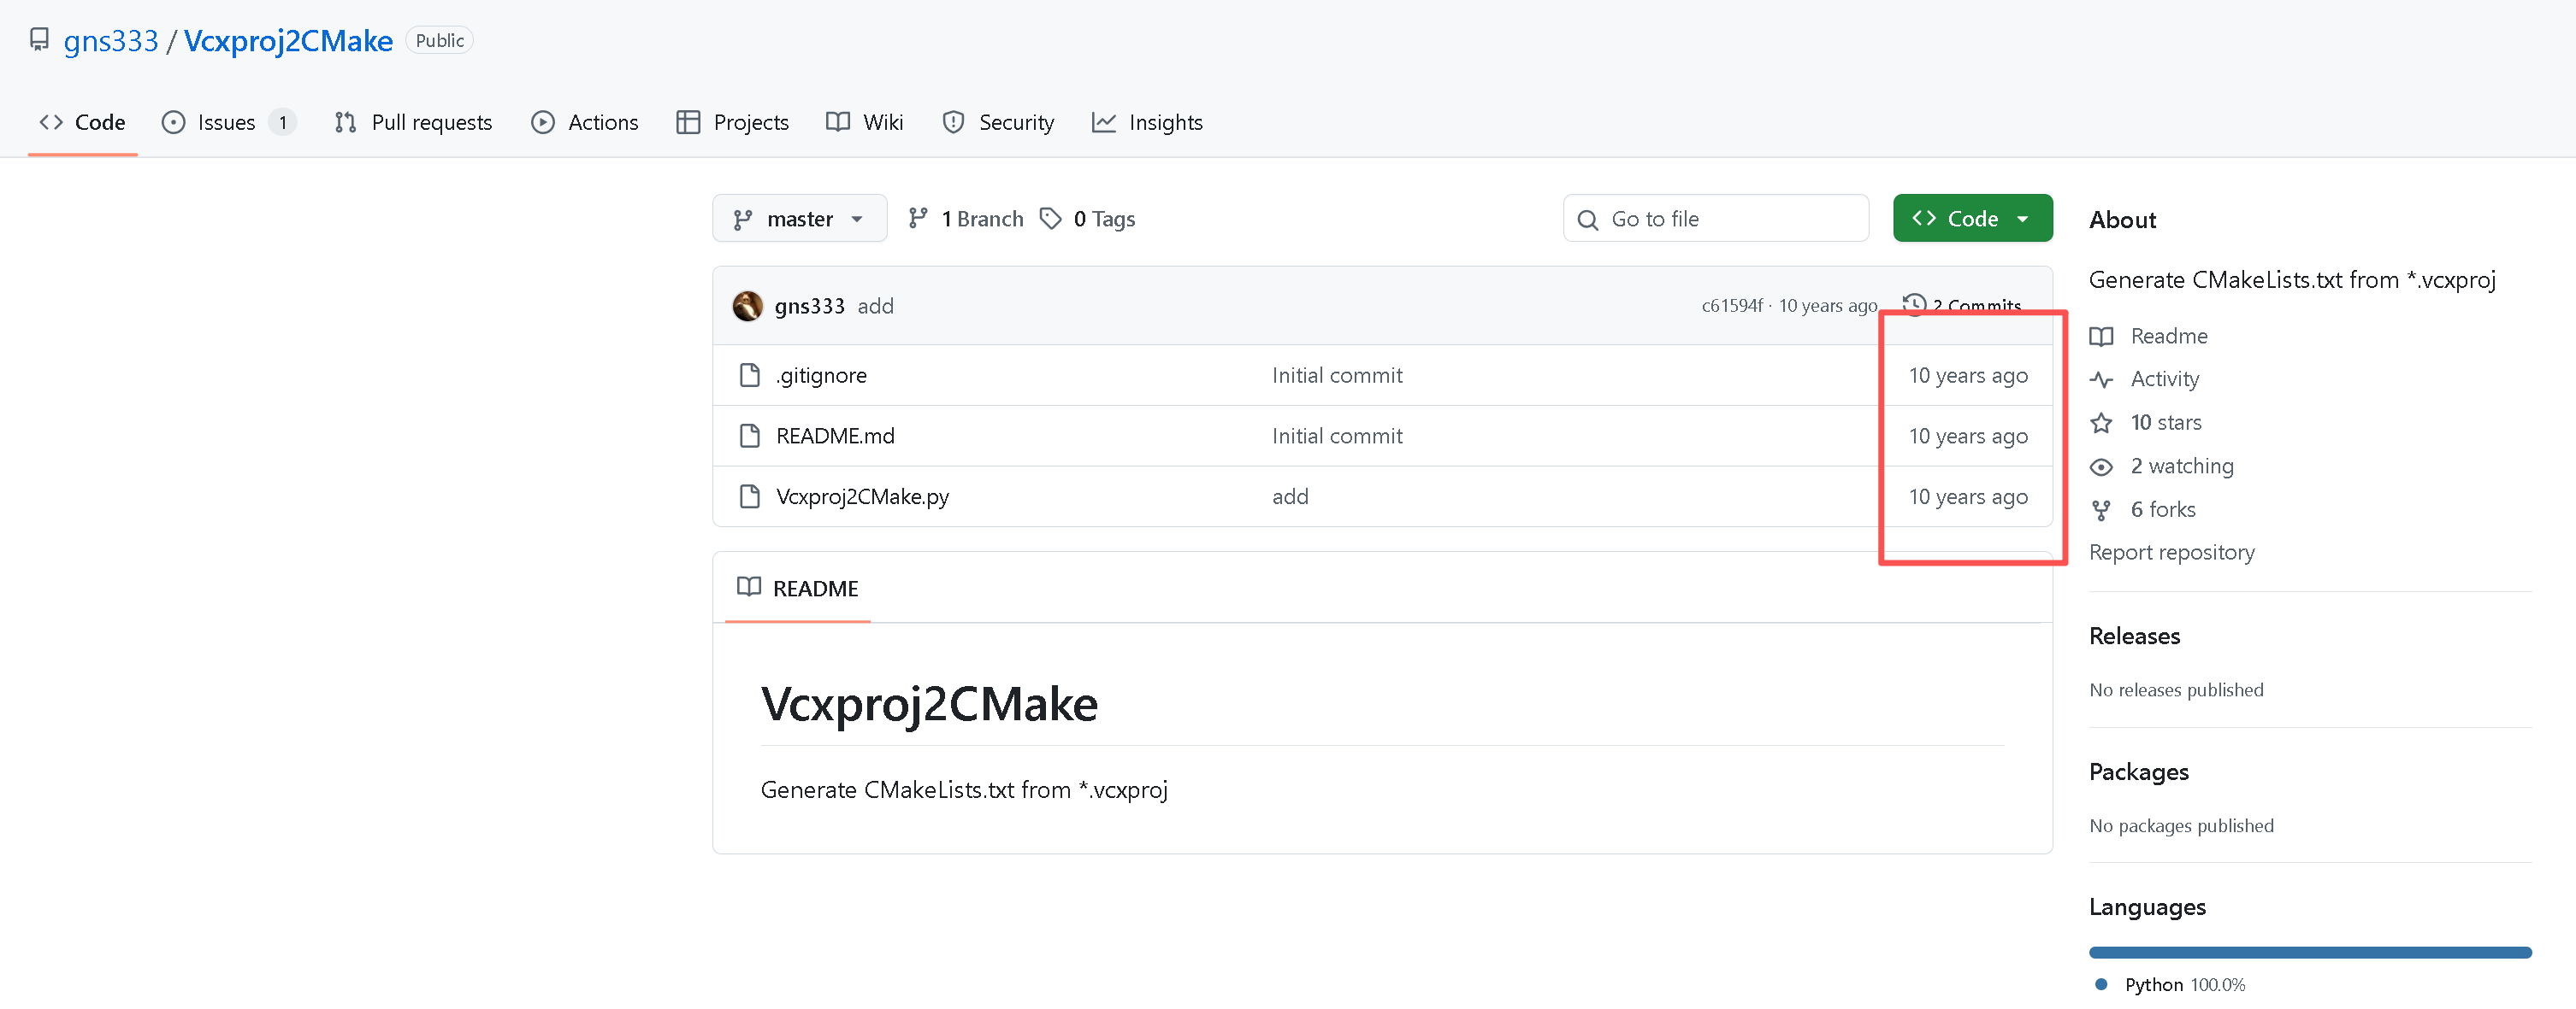Click the file icon for README.md
The image size is (2576, 1009).
tap(749, 436)
